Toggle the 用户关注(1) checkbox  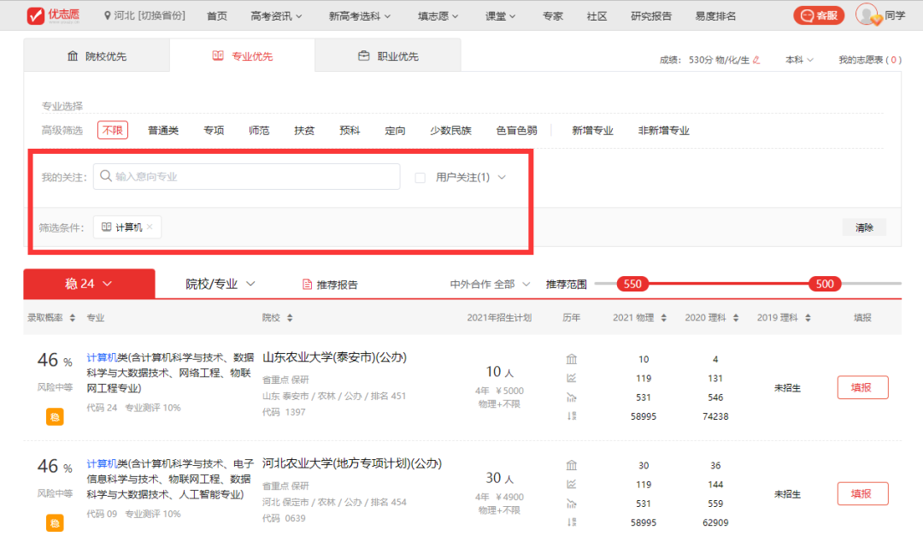[420, 178]
